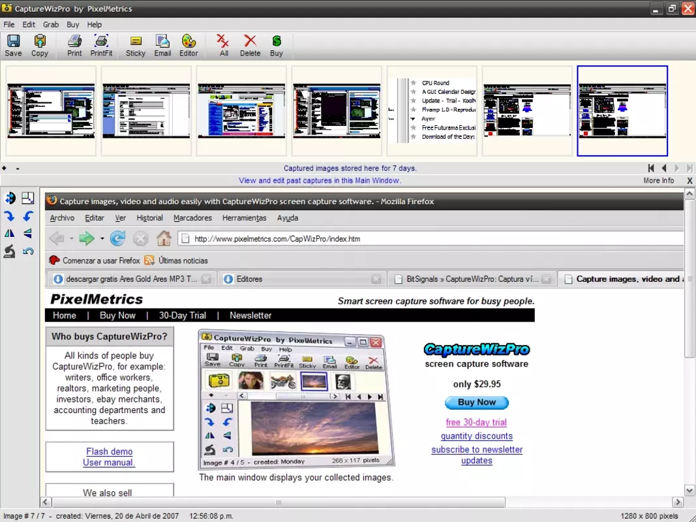This screenshot has width=696, height=522.
Task: Jump to first capture using skip-back arrow
Action: click(x=651, y=168)
